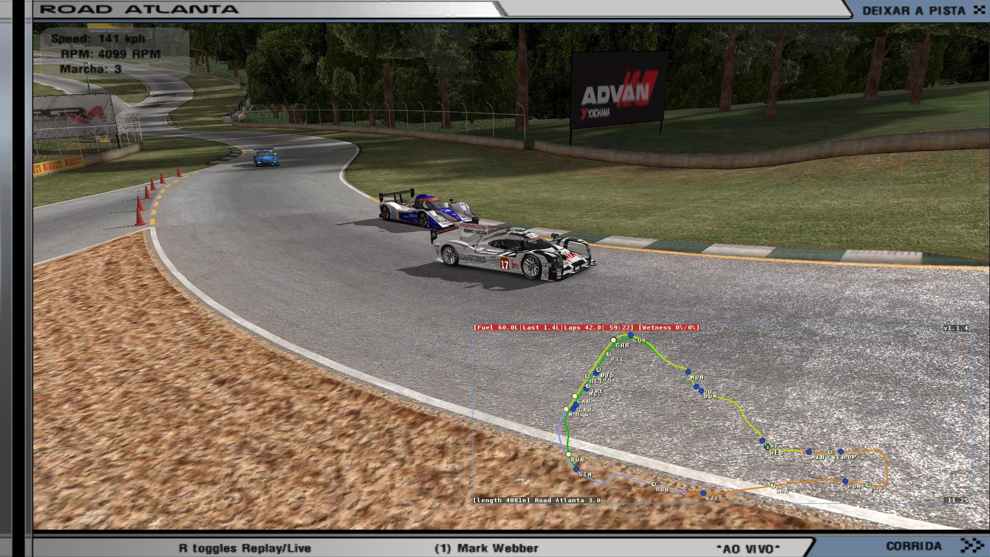Click the R toggles Replay/Live hint text
The height and width of the screenshot is (557, 990).
(245, 548)
